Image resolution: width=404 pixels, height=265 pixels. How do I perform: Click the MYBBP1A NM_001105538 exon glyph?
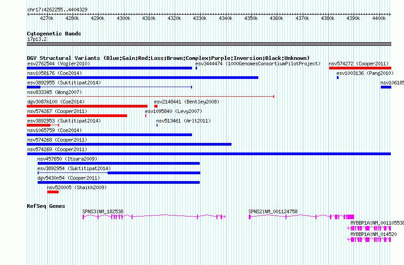(x=369, y=228)
